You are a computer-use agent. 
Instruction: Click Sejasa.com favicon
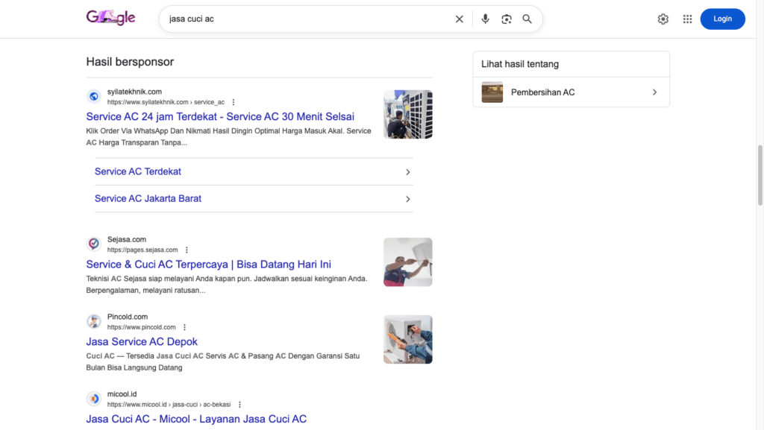click(x=94, y=244)
